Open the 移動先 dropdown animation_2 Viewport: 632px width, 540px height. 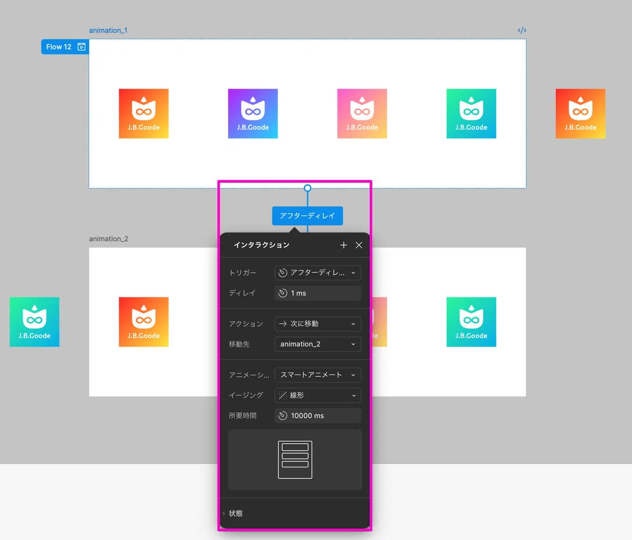318,344
